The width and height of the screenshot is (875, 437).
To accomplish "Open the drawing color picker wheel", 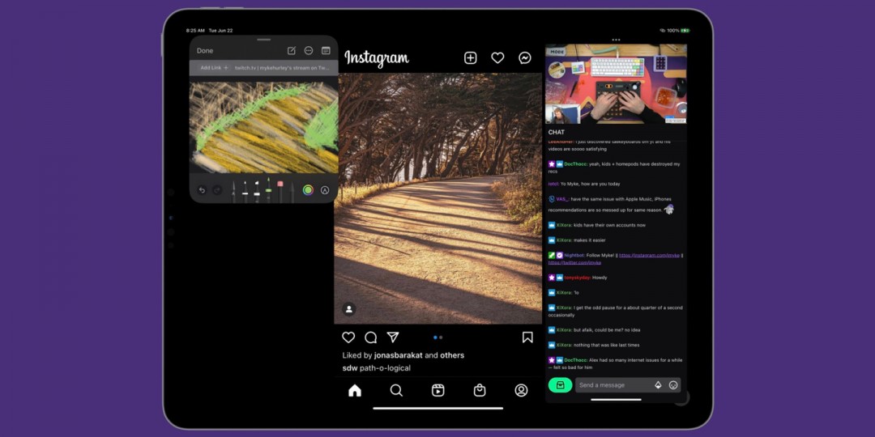I will pos(308,190).
